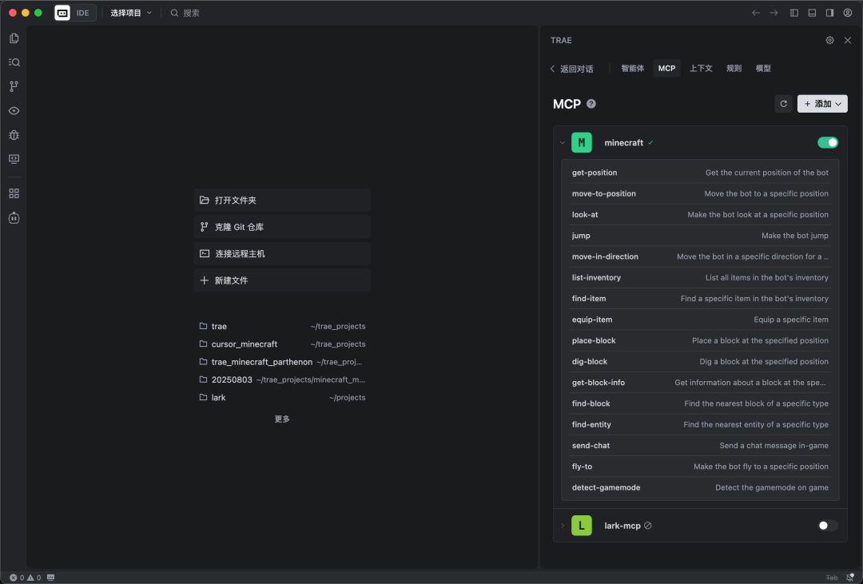Switch to the 上下文 tab

point(701,68)
